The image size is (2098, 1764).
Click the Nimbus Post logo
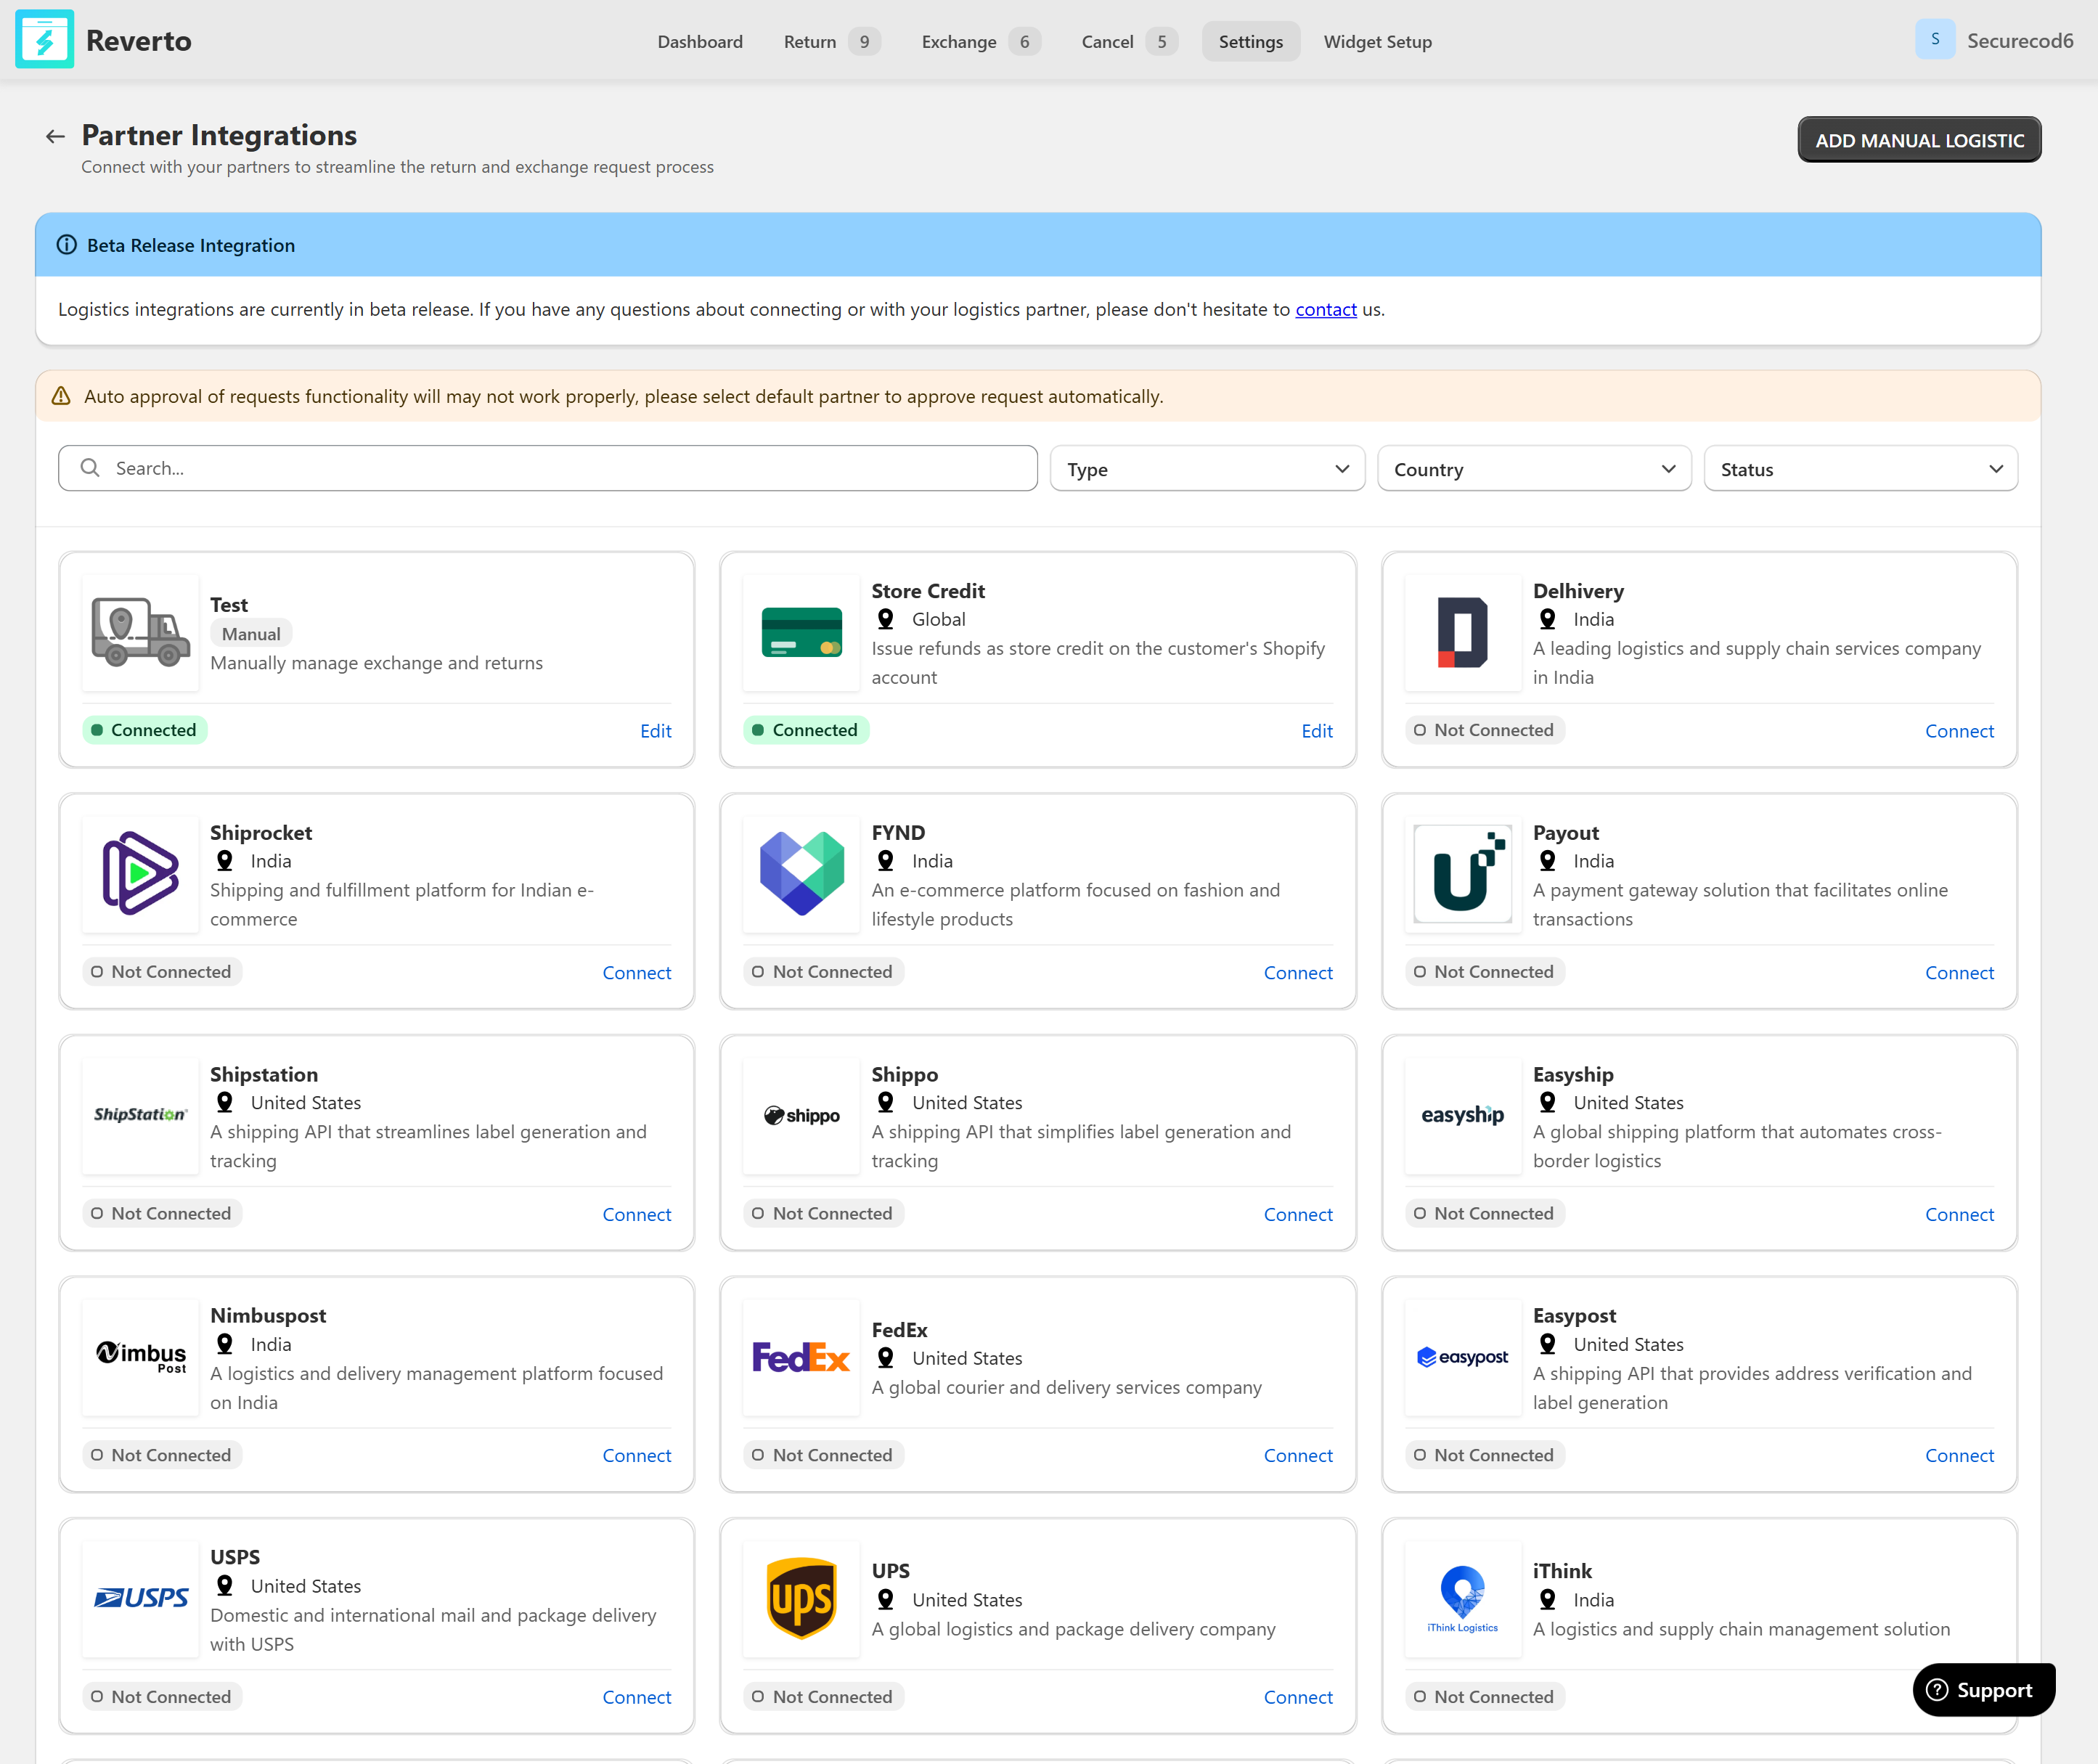tap(140, 1357)
